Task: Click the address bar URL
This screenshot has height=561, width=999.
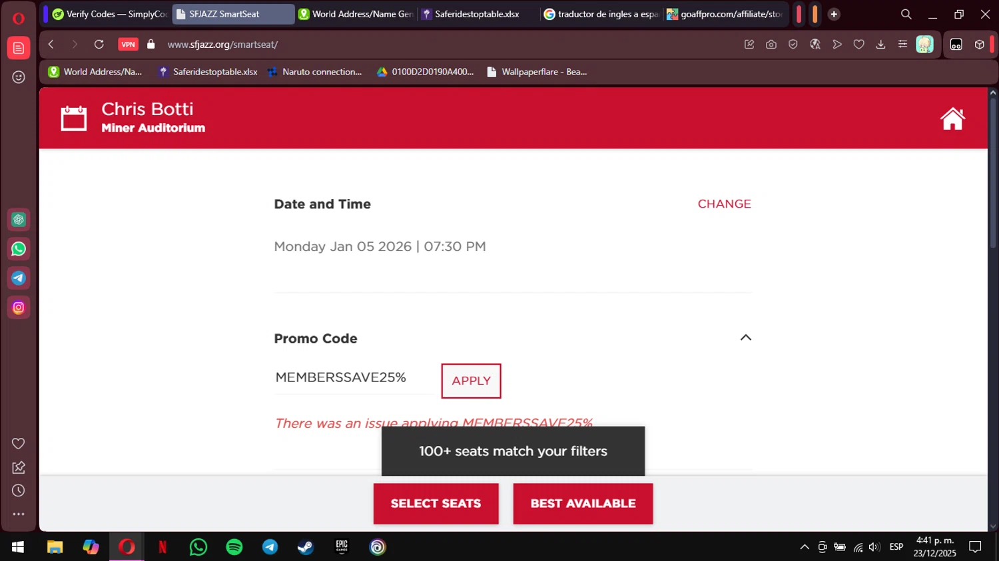Action: (222, 45)
